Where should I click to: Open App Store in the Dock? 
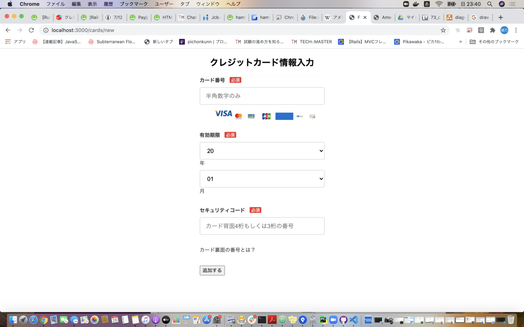[207, 320]
